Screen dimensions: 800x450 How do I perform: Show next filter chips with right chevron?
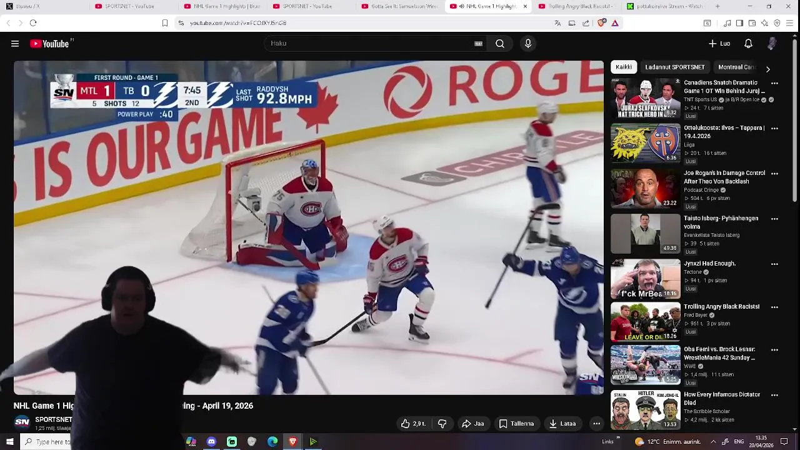(768, 69)
